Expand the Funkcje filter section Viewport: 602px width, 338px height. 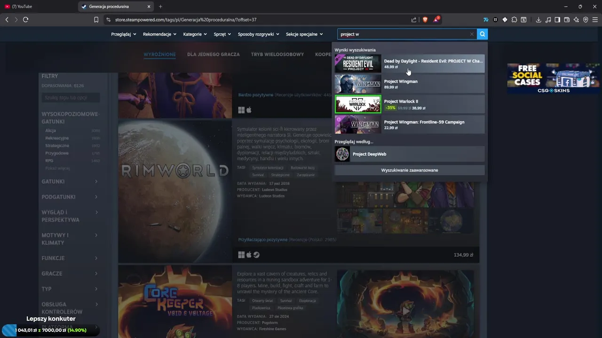pyautogui.click(x=70, y=258)
